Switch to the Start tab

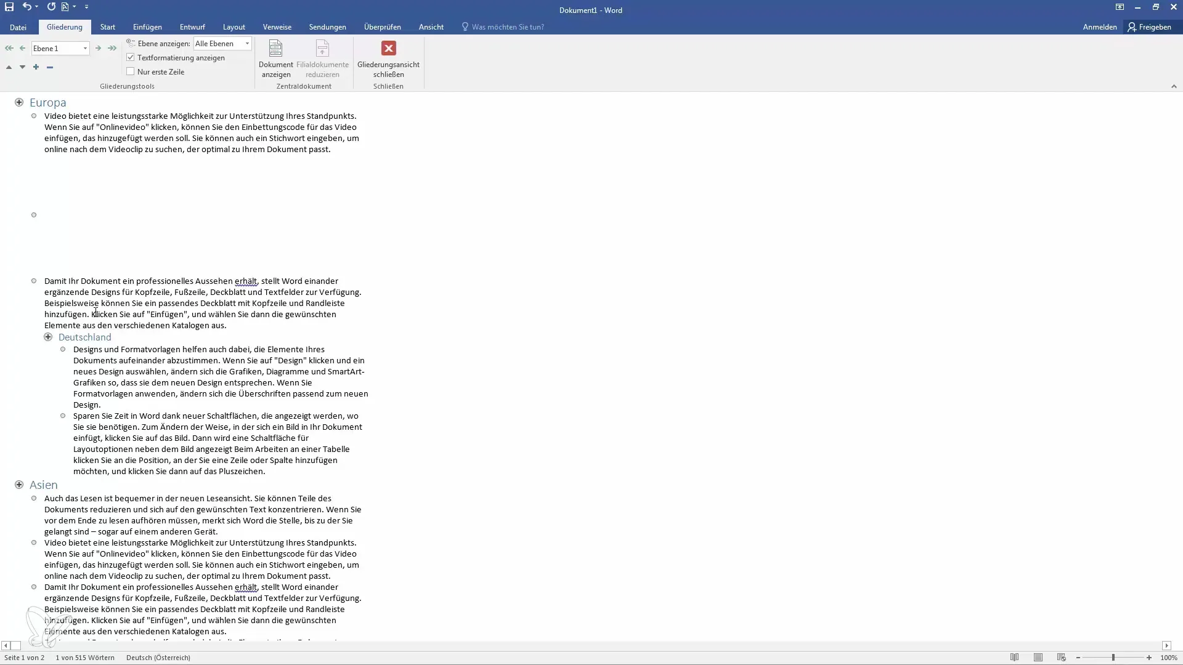(x=108, y=27)
